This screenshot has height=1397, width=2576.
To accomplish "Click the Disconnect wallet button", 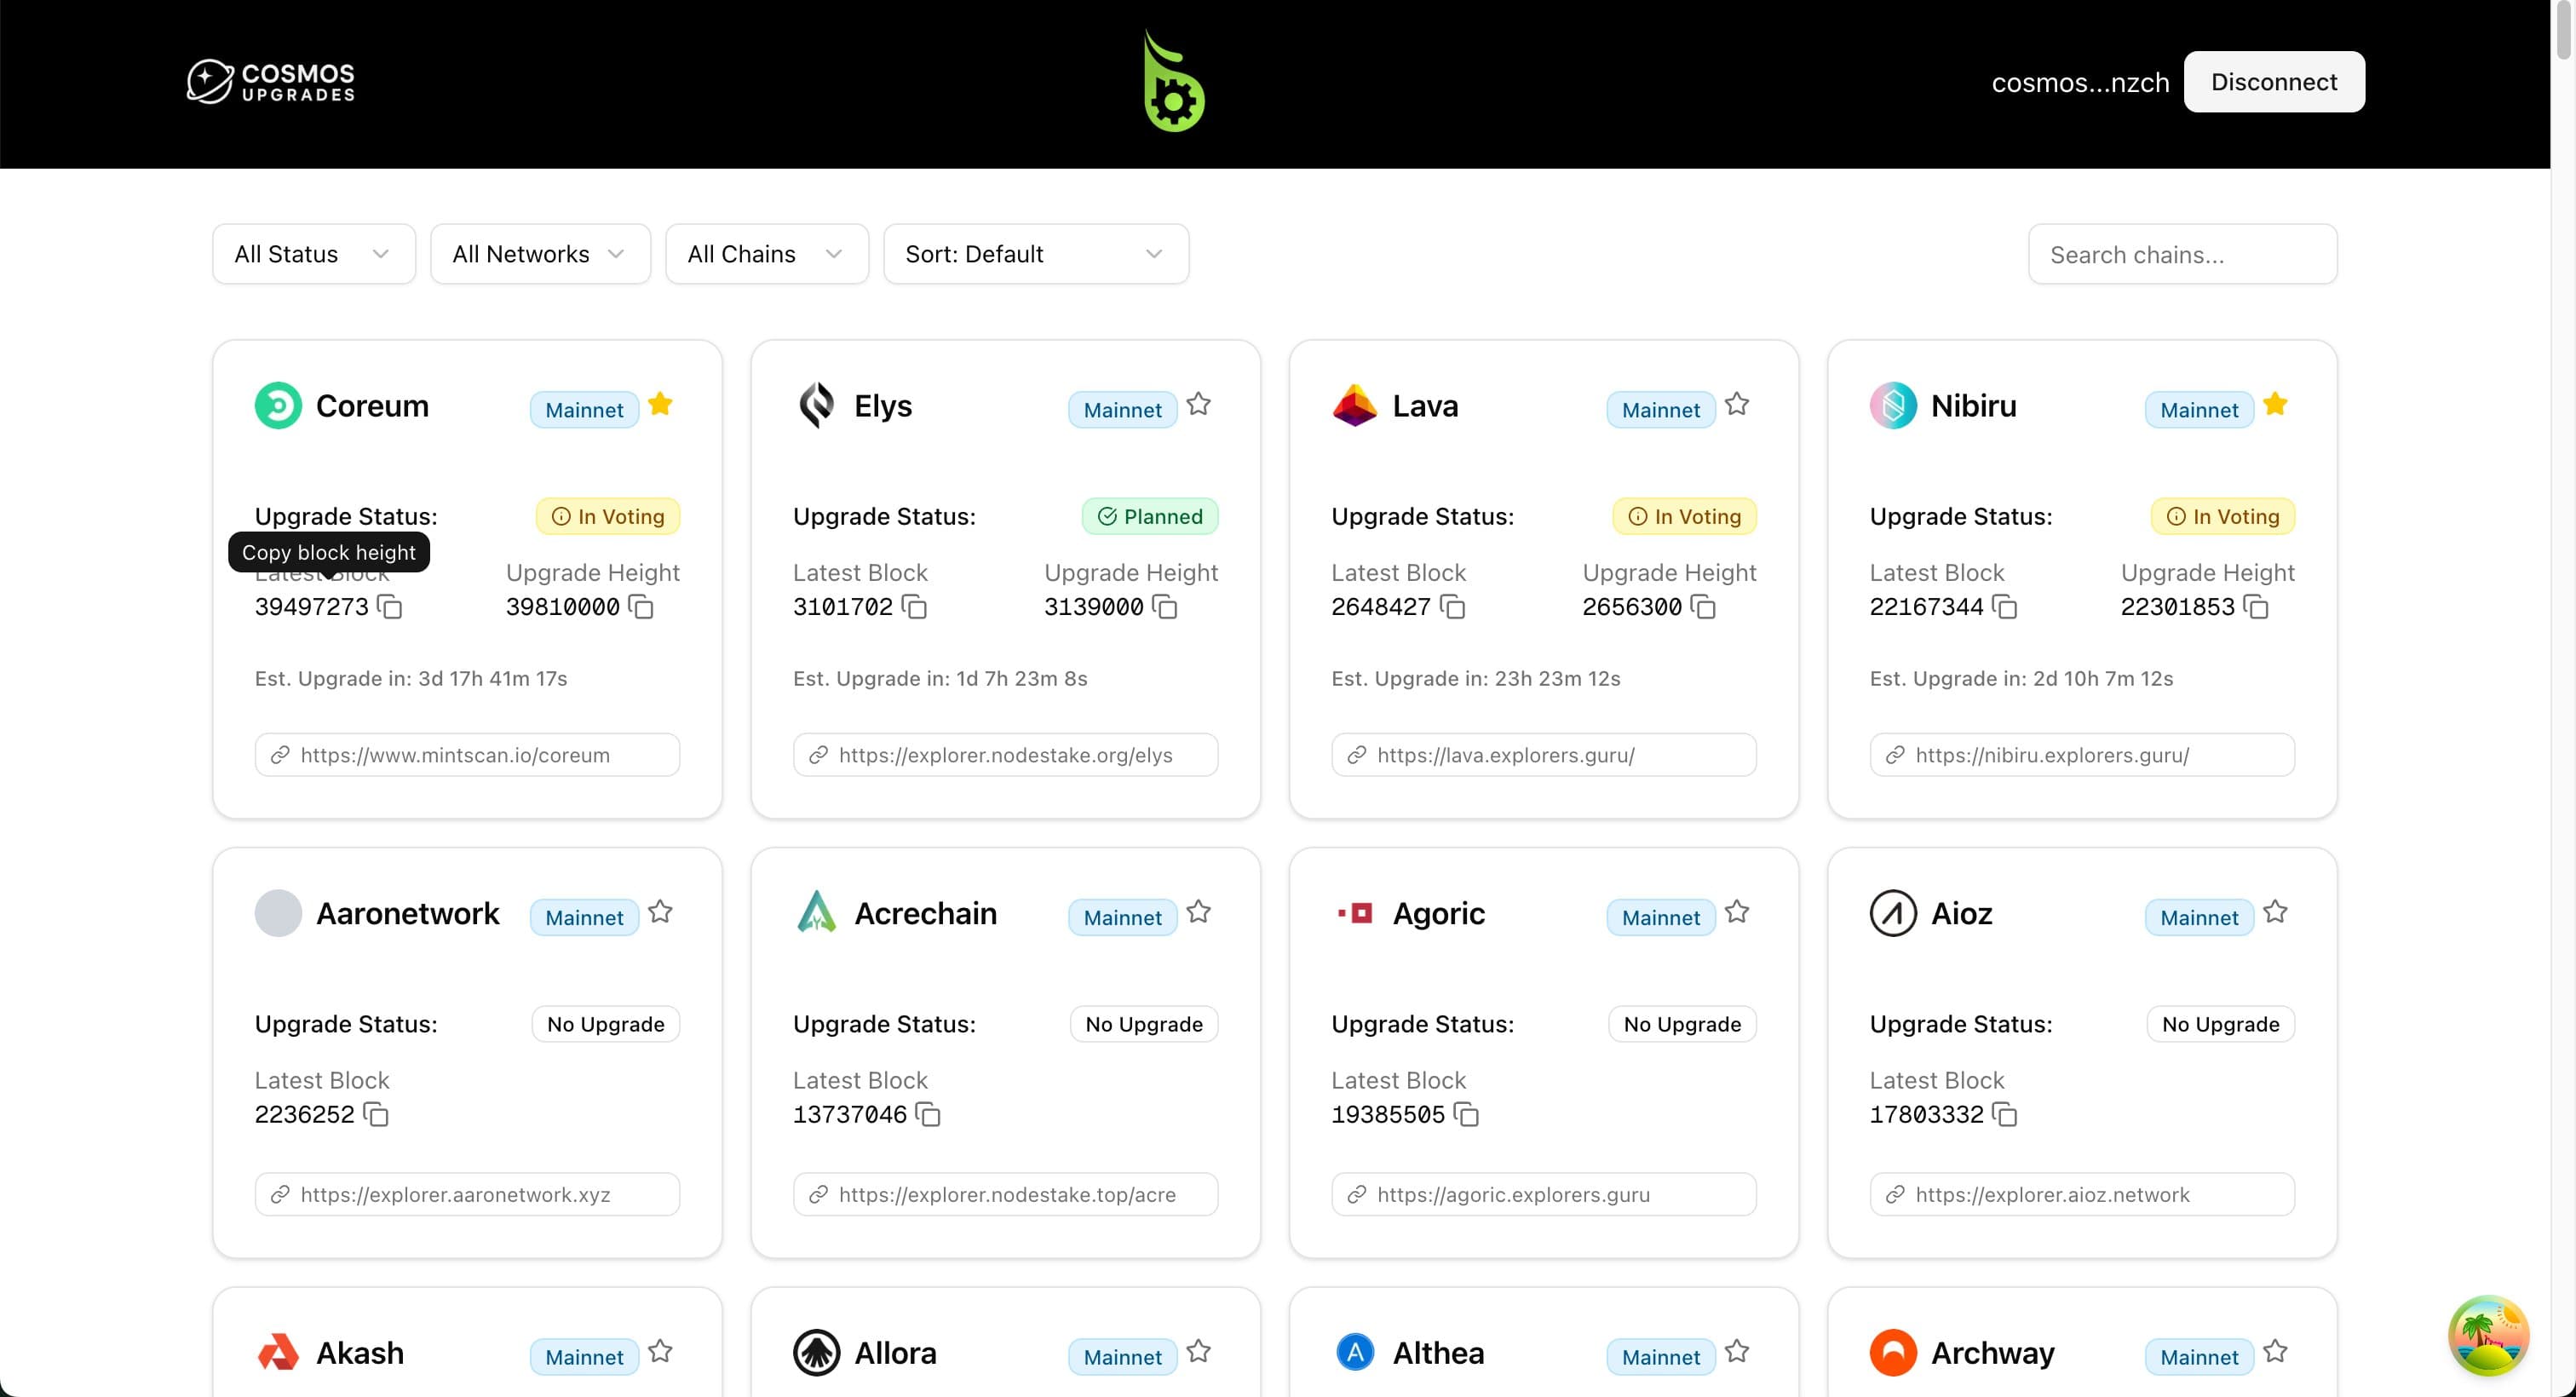I will click(2274, 82).
